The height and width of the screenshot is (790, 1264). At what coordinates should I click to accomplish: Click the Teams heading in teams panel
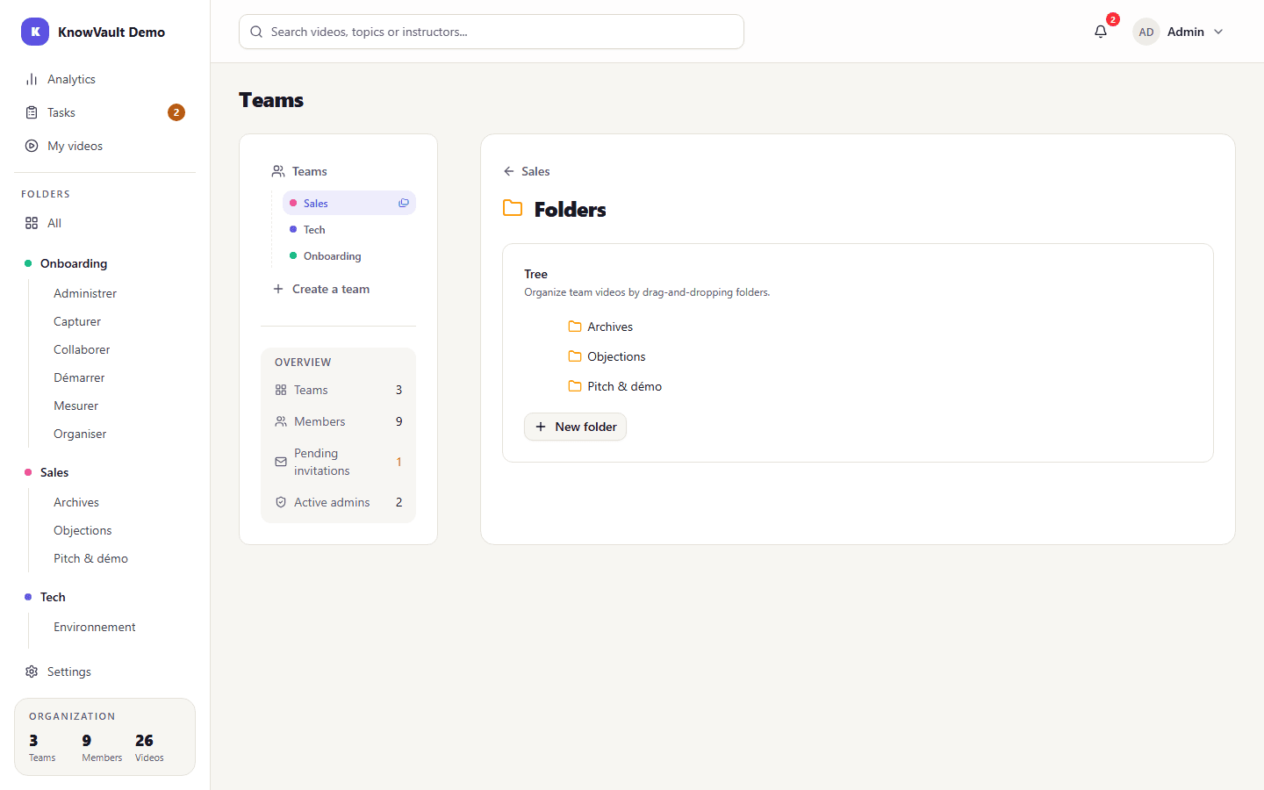(299, 171)
